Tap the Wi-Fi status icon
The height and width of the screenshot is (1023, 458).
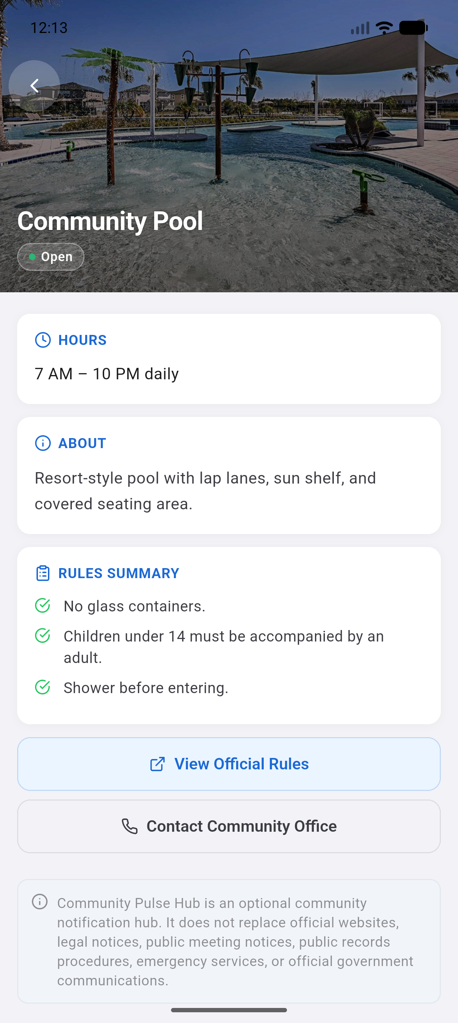(x=384, y=28)
